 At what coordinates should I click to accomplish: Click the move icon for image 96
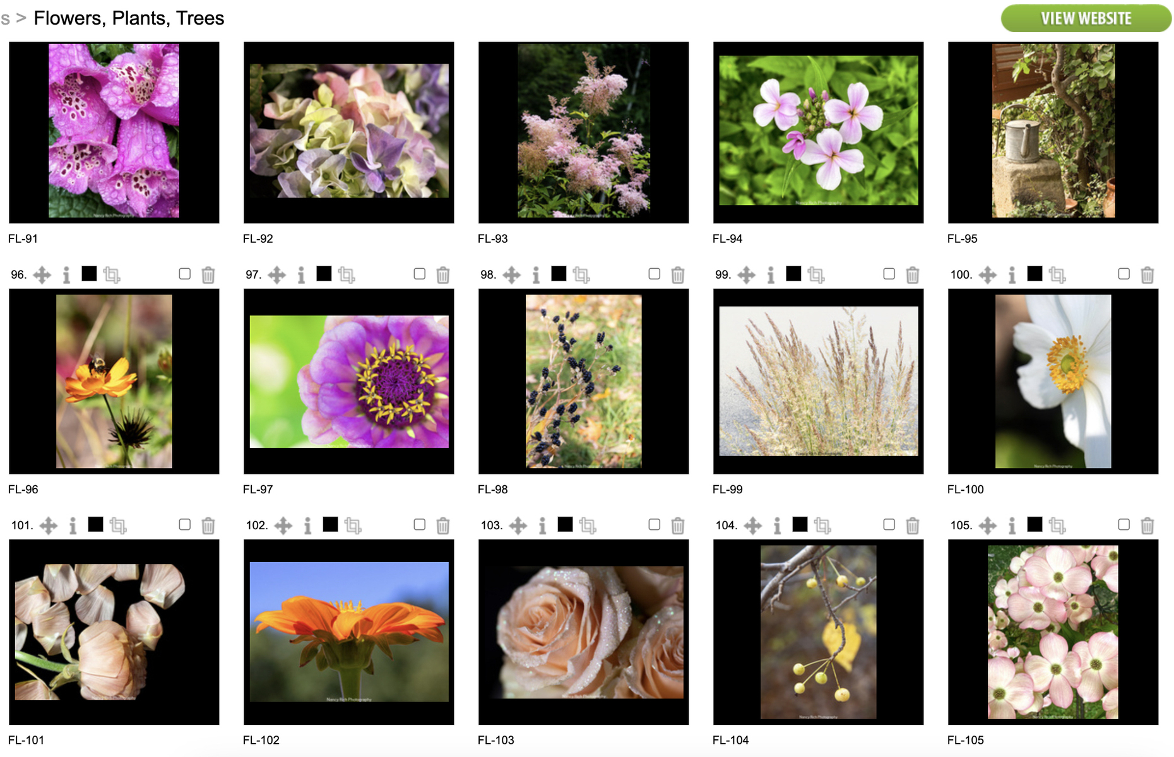42,275
